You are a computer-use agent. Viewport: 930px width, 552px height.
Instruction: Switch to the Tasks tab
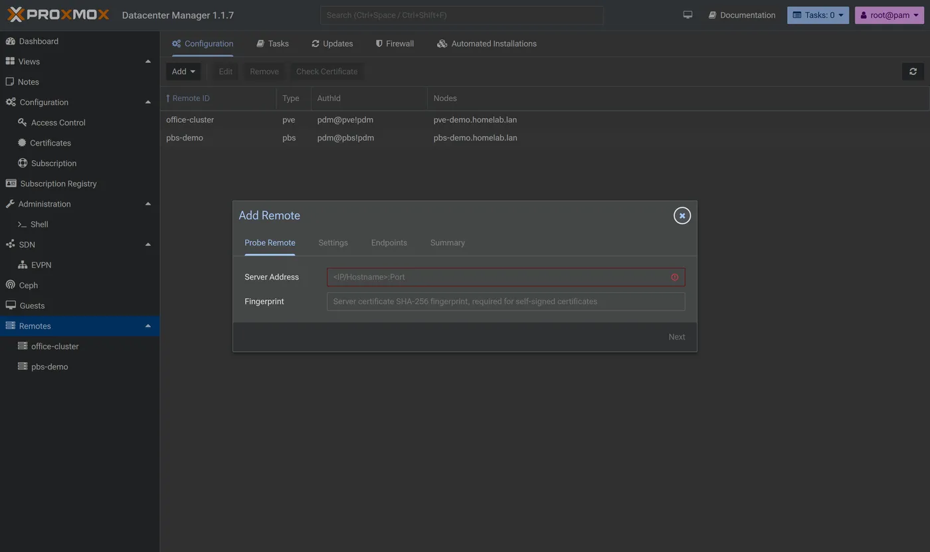(272, 43)
